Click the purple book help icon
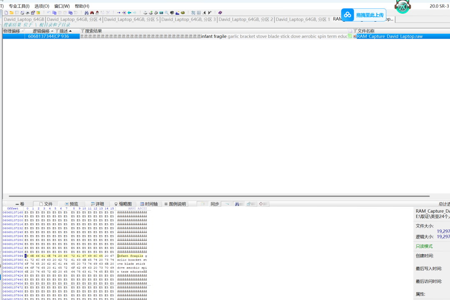Viewport: 450px width, 300px height. click(x=220, y=12)
